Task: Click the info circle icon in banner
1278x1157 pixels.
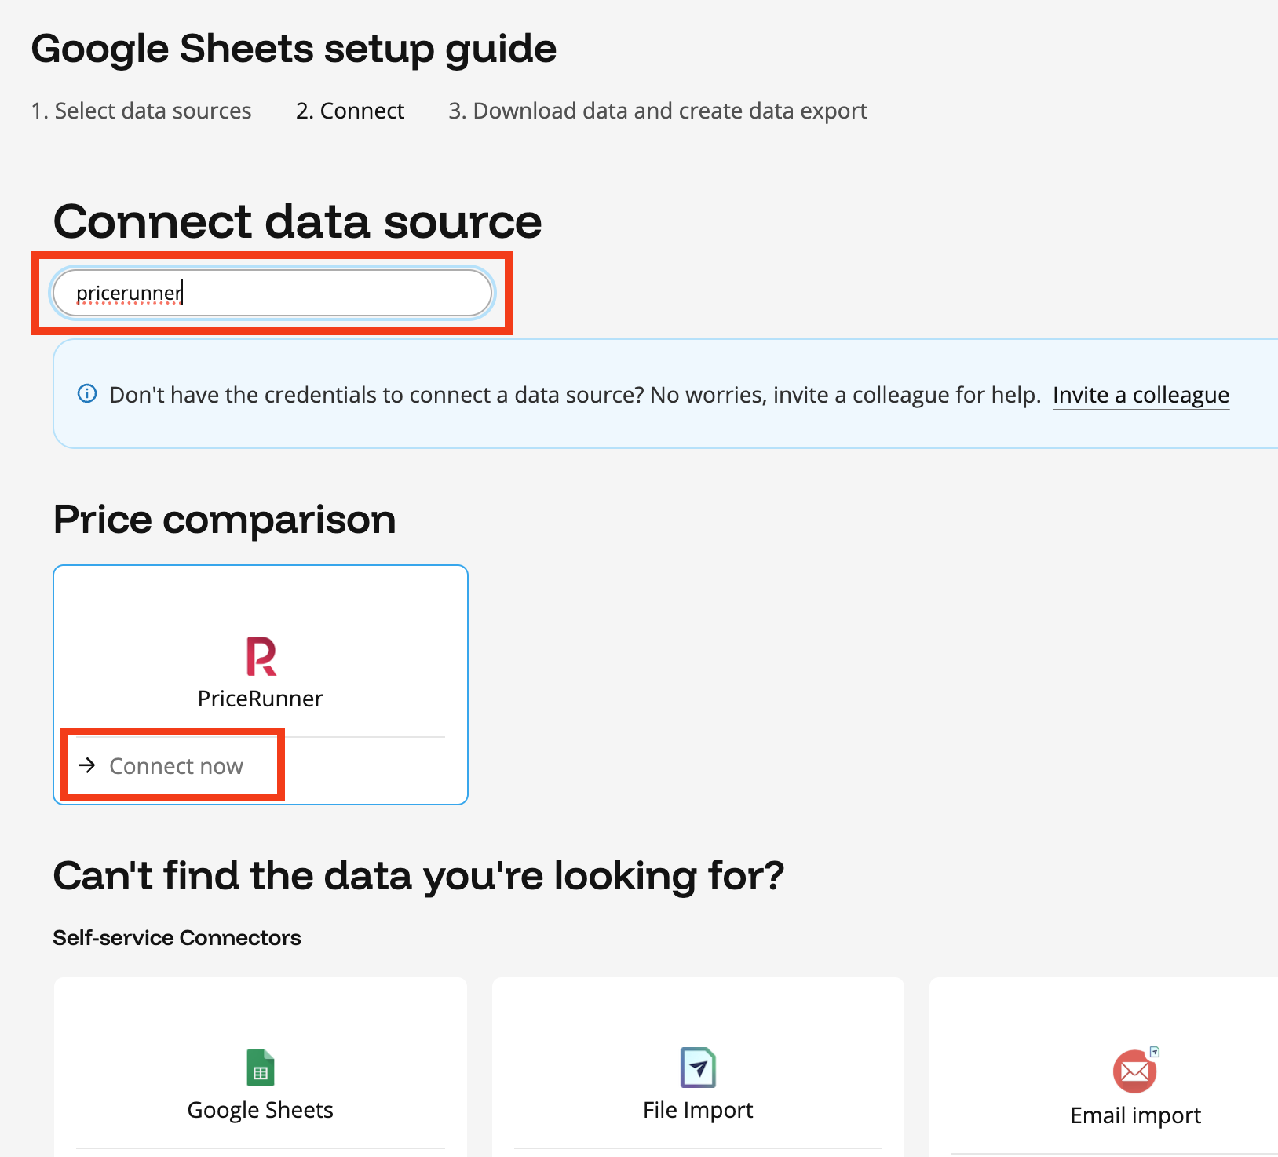Action: pyautogui.click(x=87, y=394)
